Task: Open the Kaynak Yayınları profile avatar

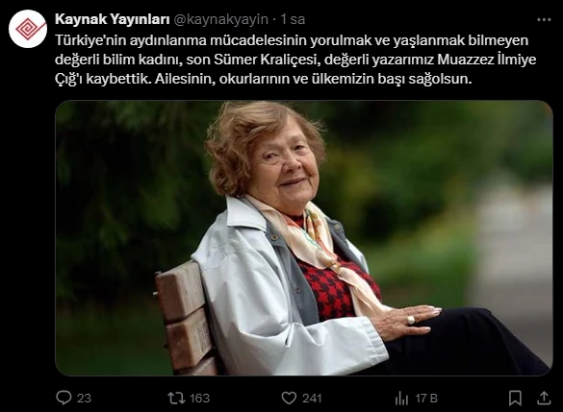Action: 28,29
